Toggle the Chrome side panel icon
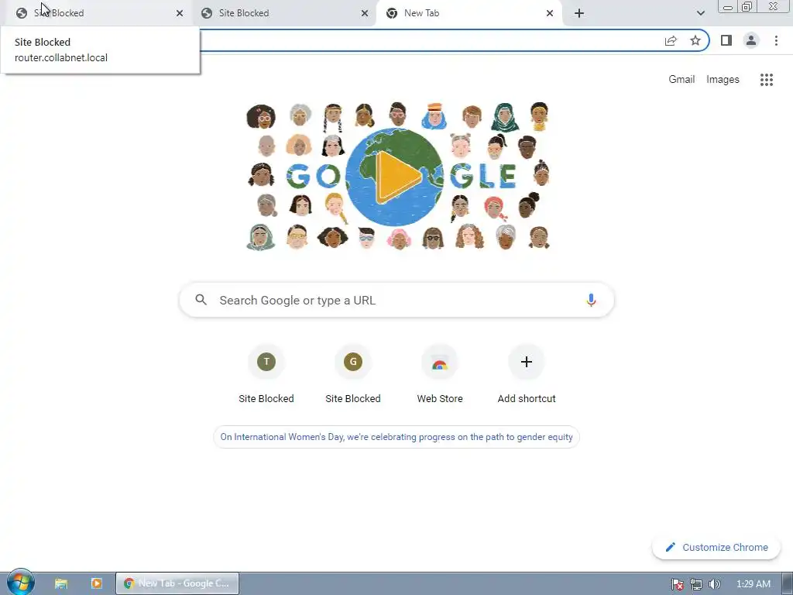This screenshot has height=595, width=793. [726, 40]
